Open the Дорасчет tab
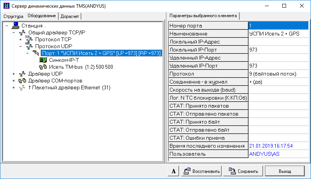 coord(70,16)
